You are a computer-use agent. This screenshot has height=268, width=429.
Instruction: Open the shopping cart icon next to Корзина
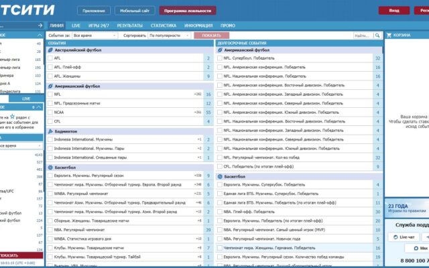pyautogui.click(x=389, y=35)
